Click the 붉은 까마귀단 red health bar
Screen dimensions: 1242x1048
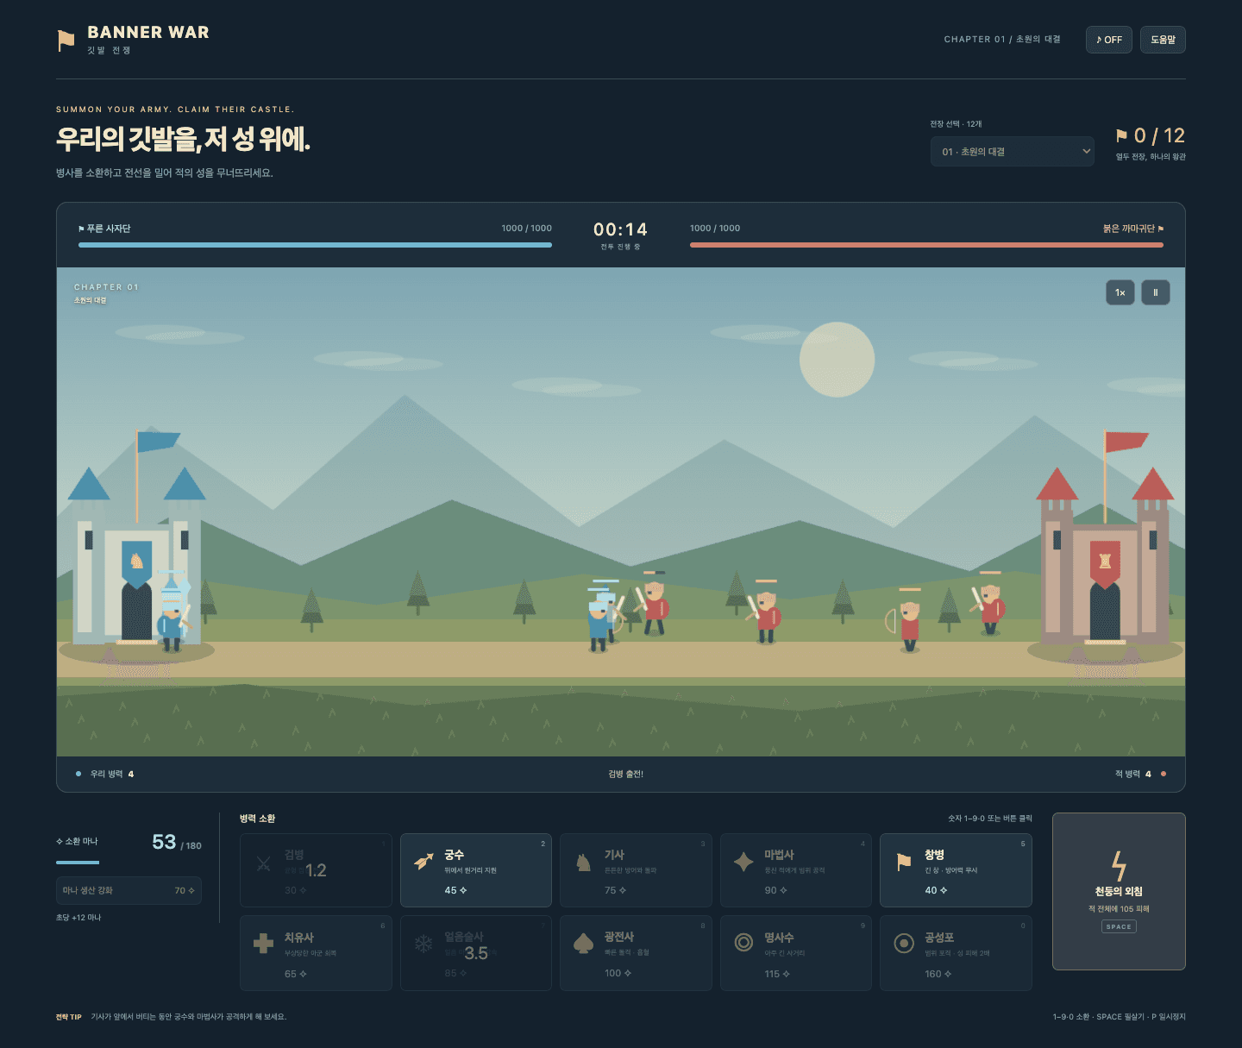pyautogui.click(x=926, y=245)
